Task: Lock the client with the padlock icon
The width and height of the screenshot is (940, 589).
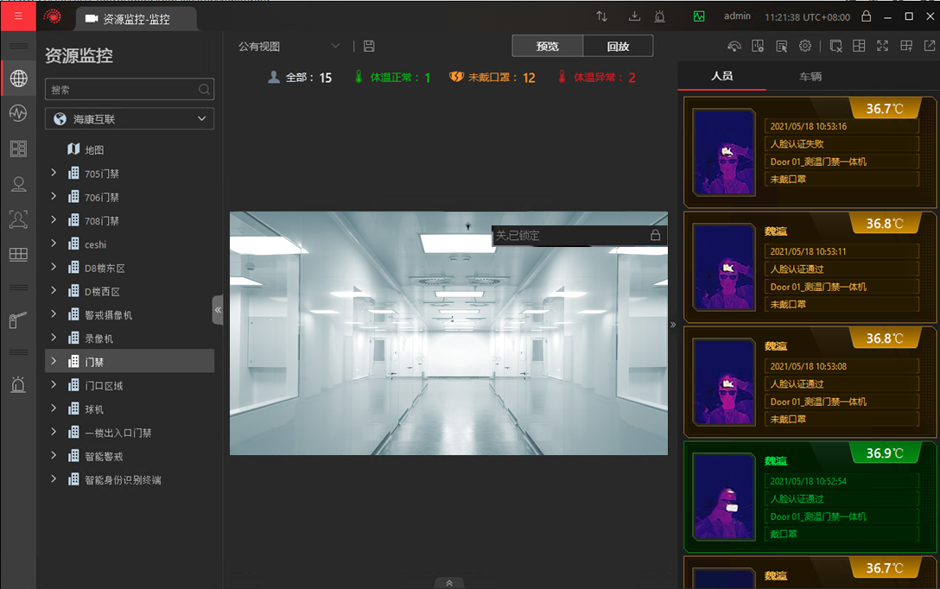Action: 867,16
